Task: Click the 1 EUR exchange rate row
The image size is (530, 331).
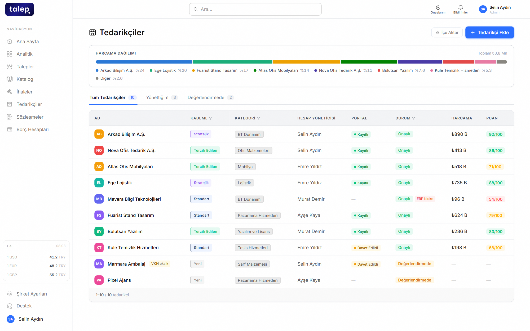Action: [x=36, y=266]
